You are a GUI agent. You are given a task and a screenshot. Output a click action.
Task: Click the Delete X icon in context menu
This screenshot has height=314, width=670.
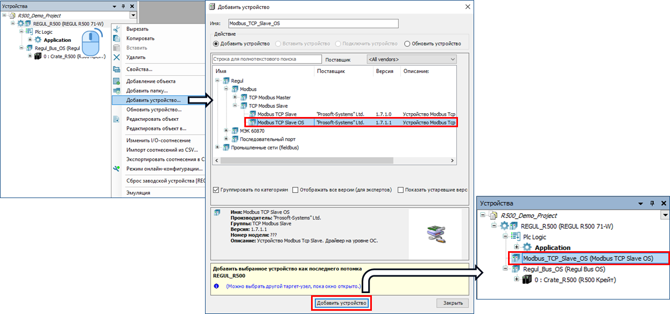[x=116, y=57]
